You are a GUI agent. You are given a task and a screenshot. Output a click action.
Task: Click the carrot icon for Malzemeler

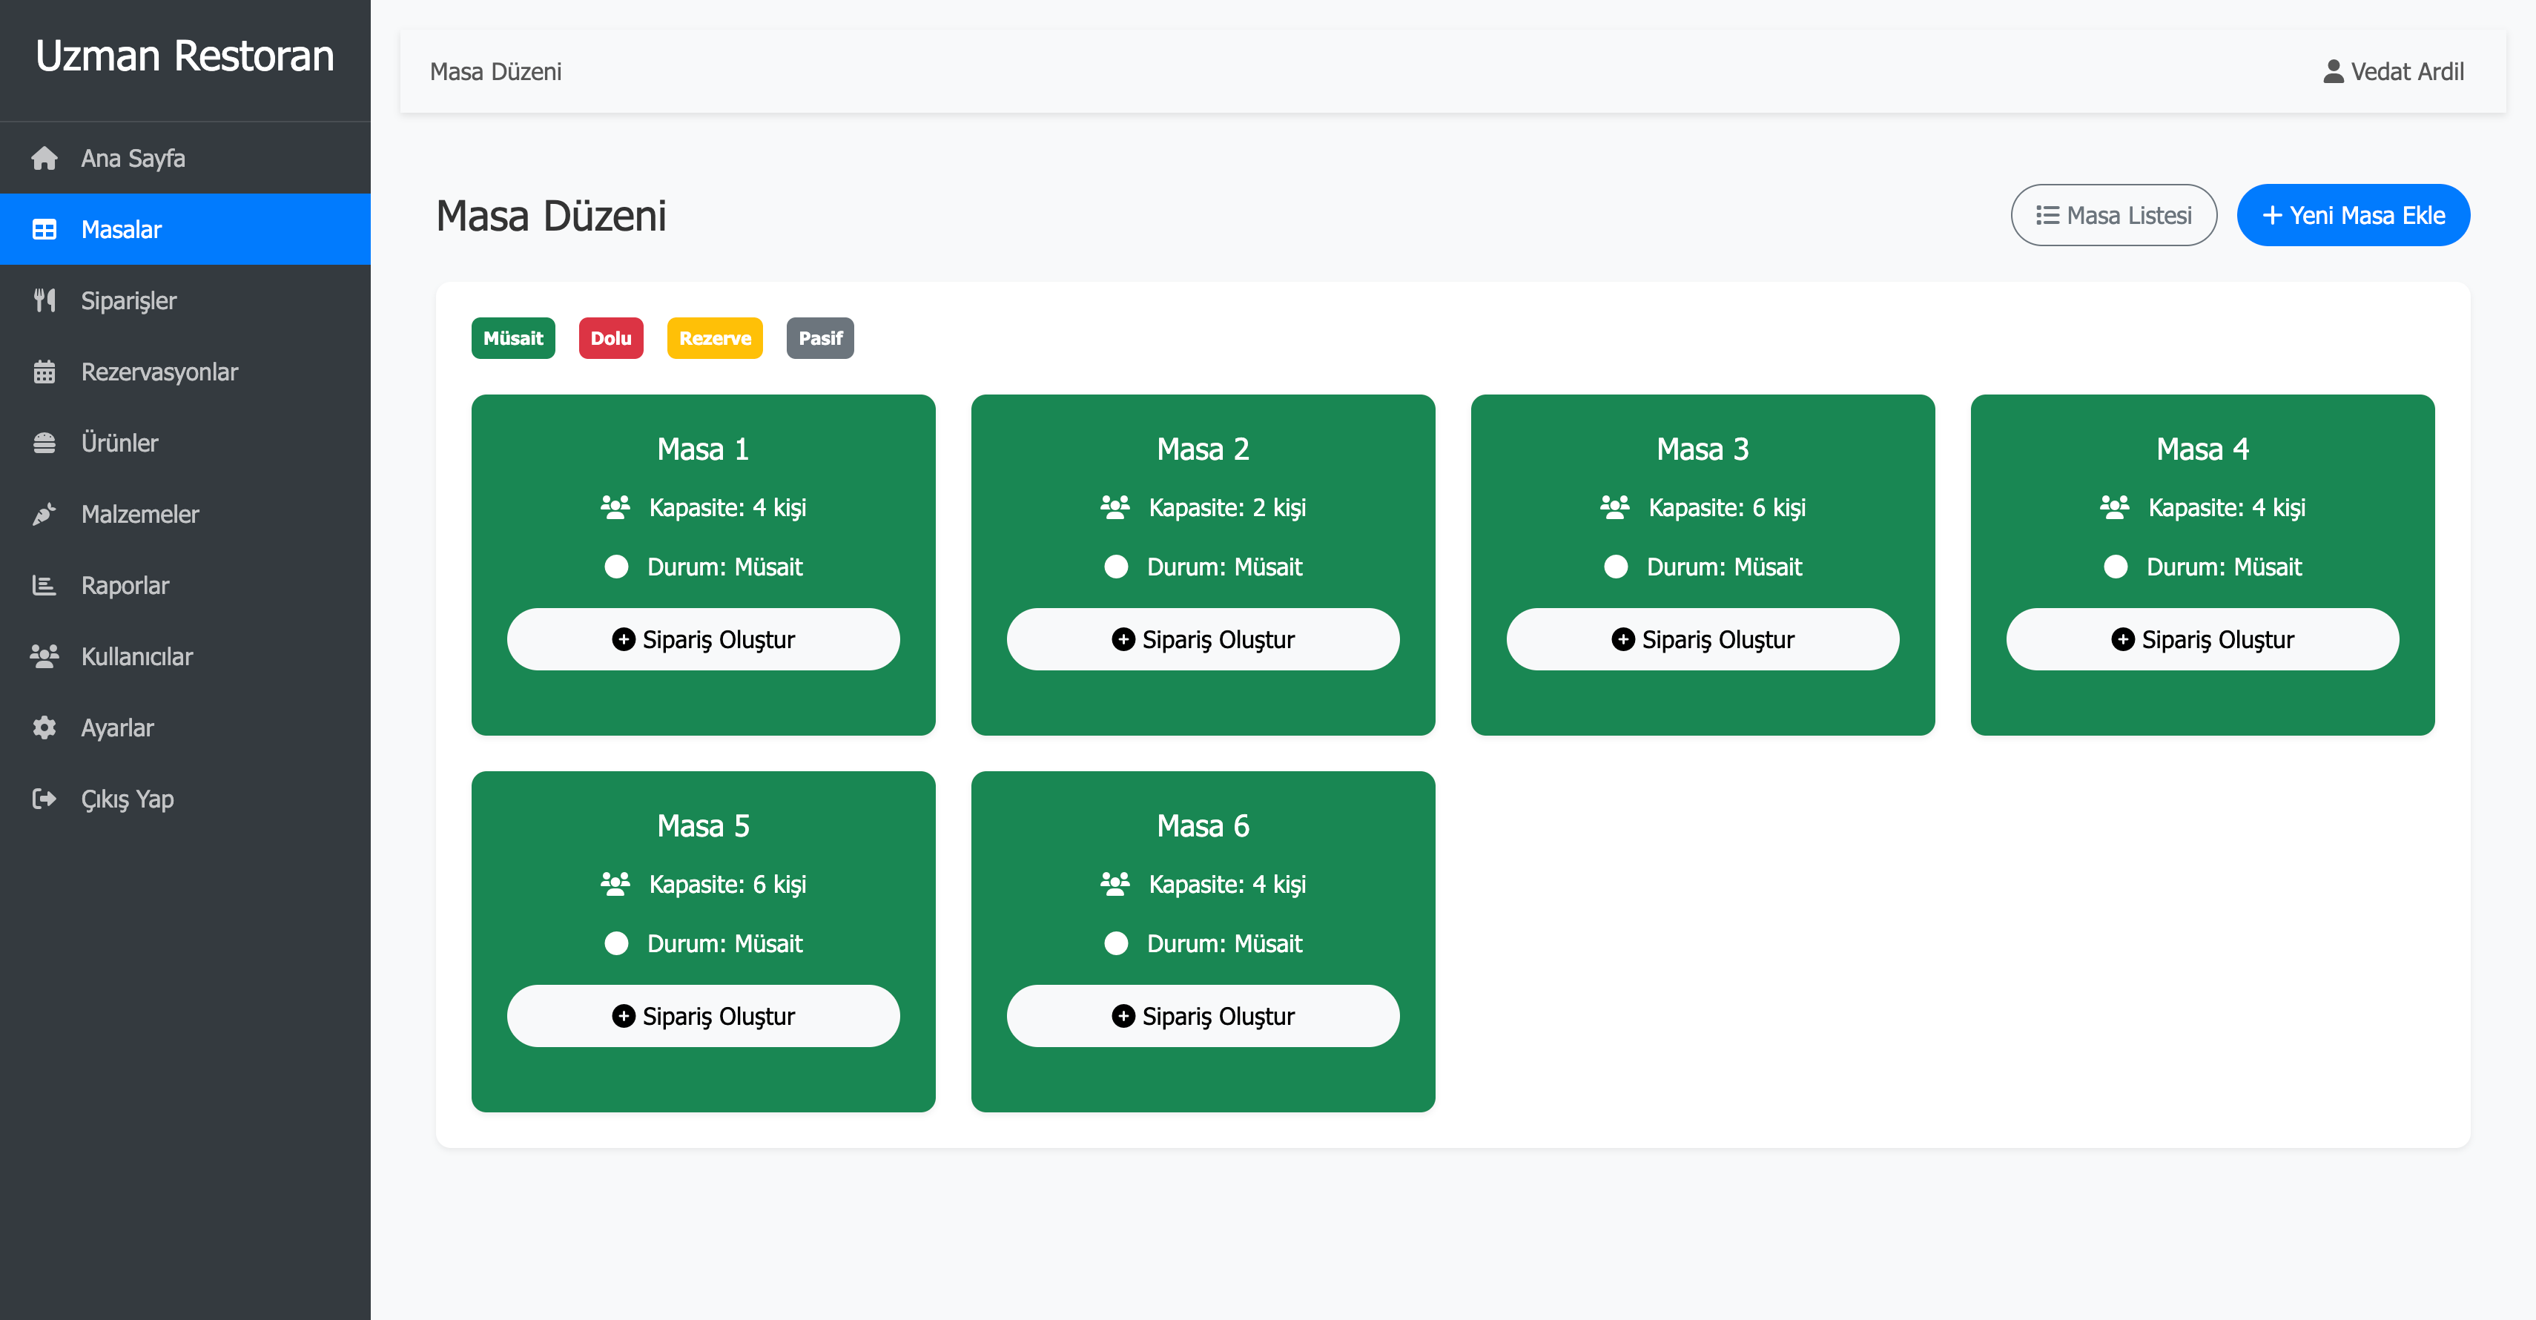pyautogui.click(x=44, y=514)
